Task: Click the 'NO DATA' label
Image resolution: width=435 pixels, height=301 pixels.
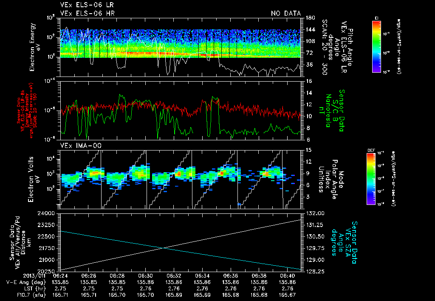Action: (x=286, y=13)
